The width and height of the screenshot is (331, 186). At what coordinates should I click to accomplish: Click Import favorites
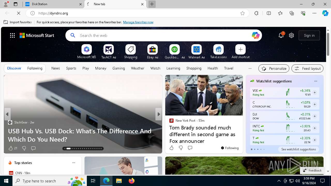(18, 22)
